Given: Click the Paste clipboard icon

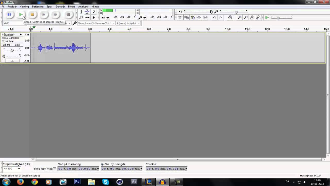Looking at the screenshot, I should (x=193, y=18).
